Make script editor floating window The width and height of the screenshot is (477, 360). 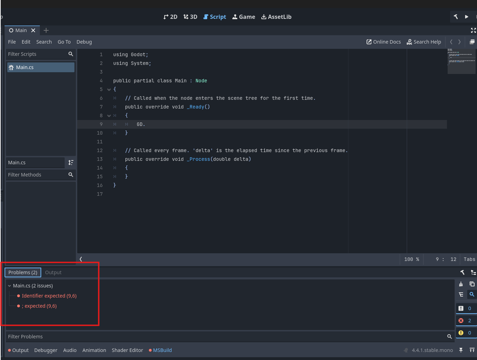coord(472,42)
